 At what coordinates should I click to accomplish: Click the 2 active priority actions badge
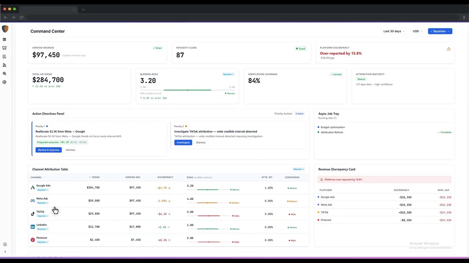pyautogui.click(x=300, y=114)
